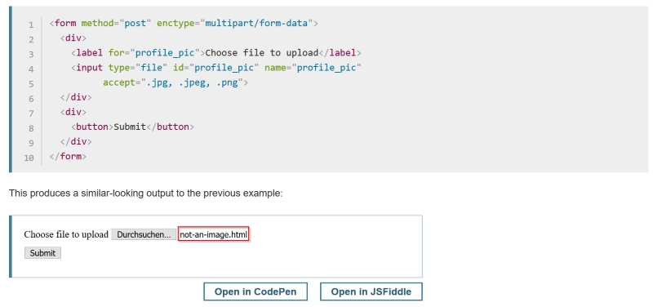653x307 pixels.
Task: Click line number 7 in the code gutter
Action: point(31,113)
